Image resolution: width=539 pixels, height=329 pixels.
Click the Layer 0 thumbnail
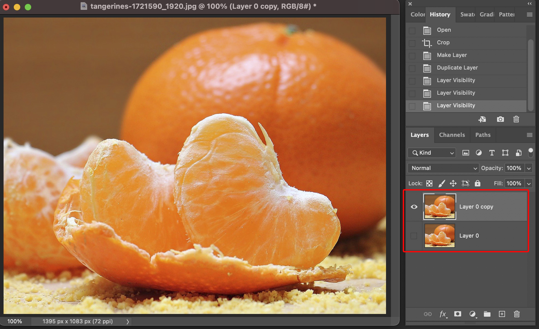(x=439, y=236)
